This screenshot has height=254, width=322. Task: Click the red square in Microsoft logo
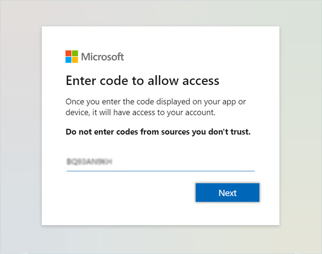click(68, 53)
